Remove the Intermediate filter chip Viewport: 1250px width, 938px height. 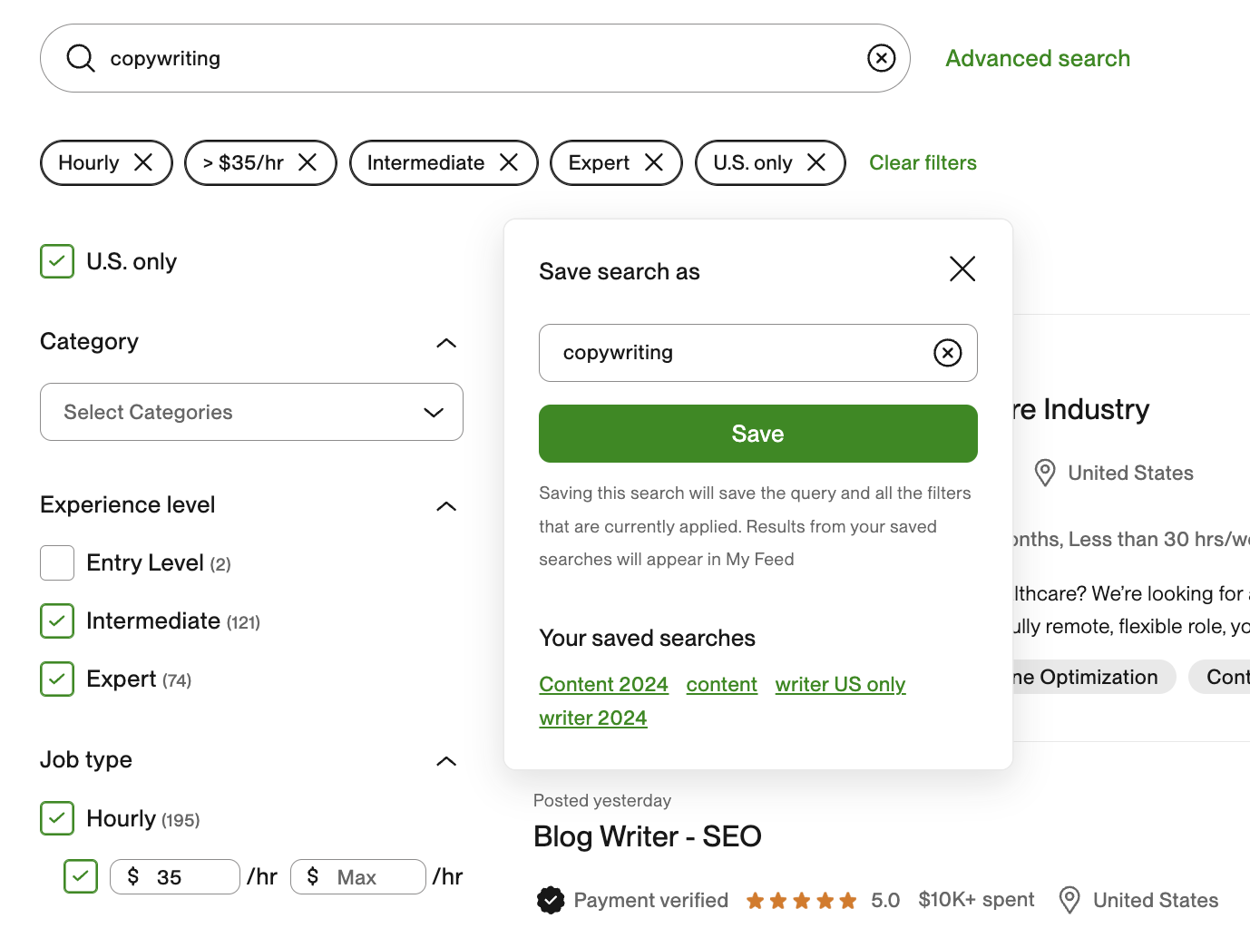click(509, 162)
